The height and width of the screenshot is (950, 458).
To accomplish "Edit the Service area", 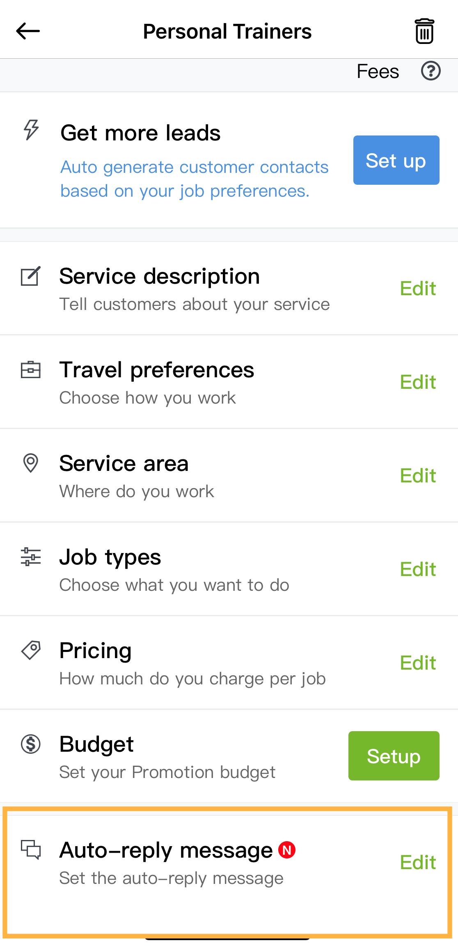I will 418,476.
